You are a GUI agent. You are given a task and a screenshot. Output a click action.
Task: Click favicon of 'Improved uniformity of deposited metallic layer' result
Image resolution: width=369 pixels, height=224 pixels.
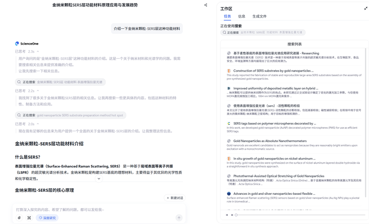(x=229, y=88)
